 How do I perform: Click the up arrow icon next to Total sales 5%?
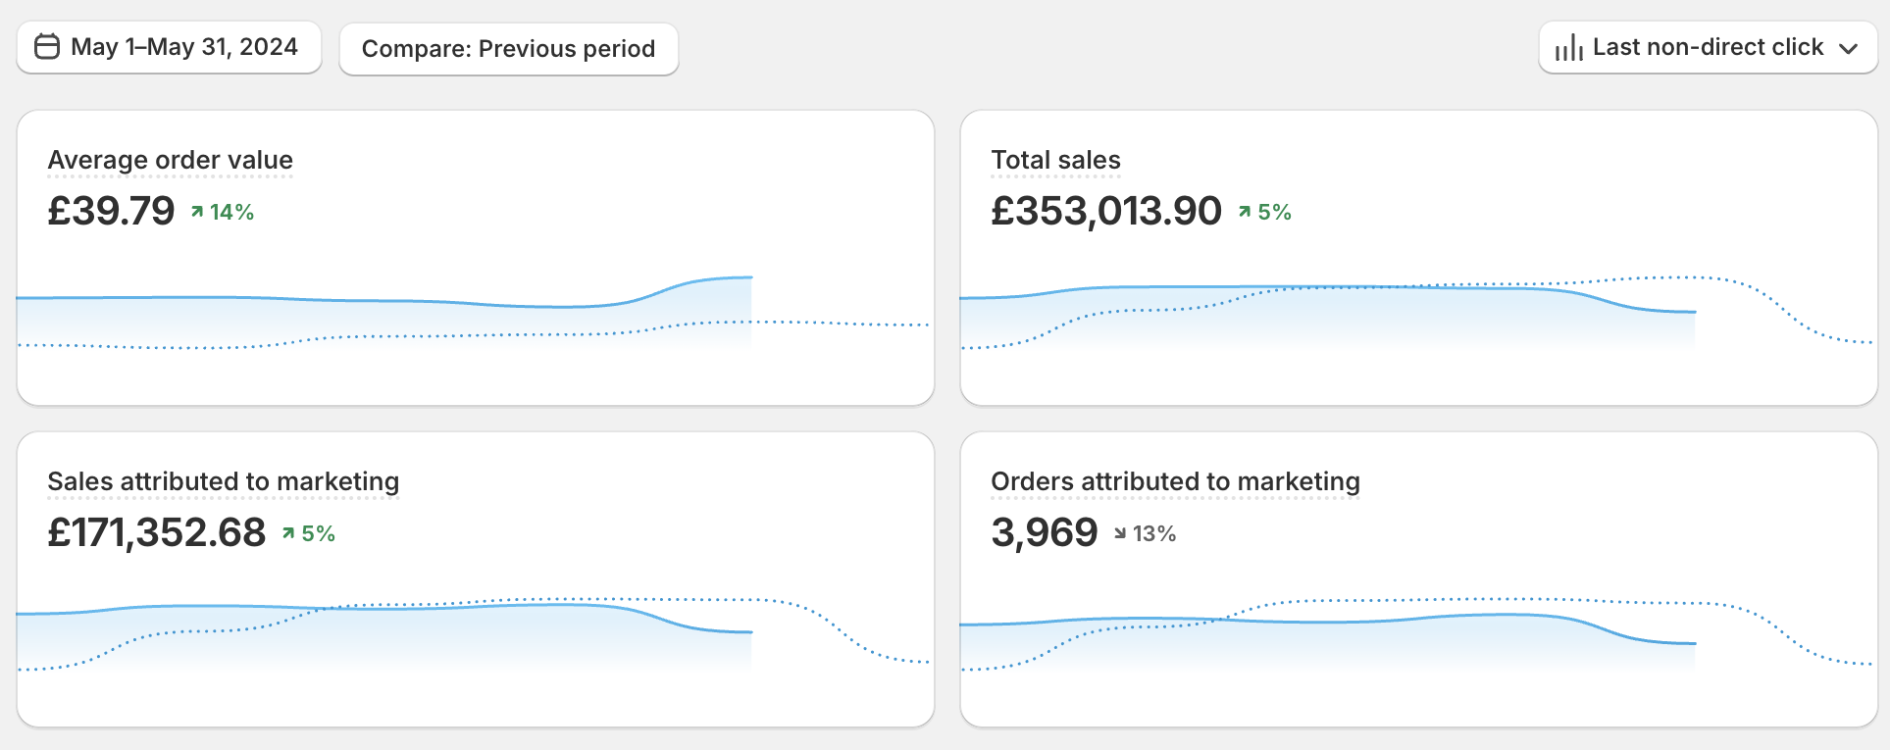pos(1245,212)
